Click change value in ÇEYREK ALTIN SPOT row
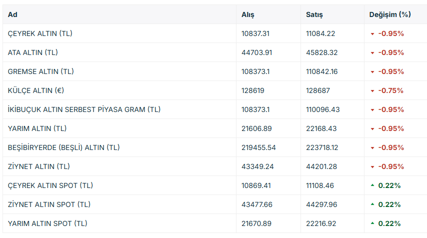 [x=389, y=185]
